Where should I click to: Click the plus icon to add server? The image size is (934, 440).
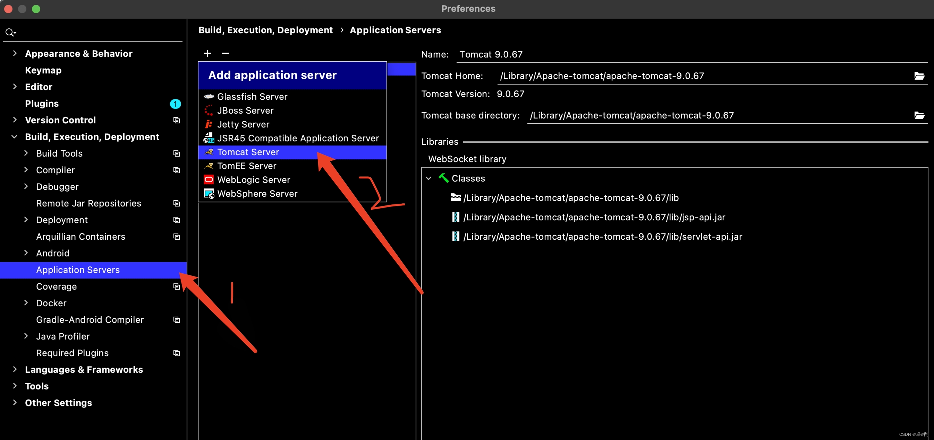click(x=207, y=54)
